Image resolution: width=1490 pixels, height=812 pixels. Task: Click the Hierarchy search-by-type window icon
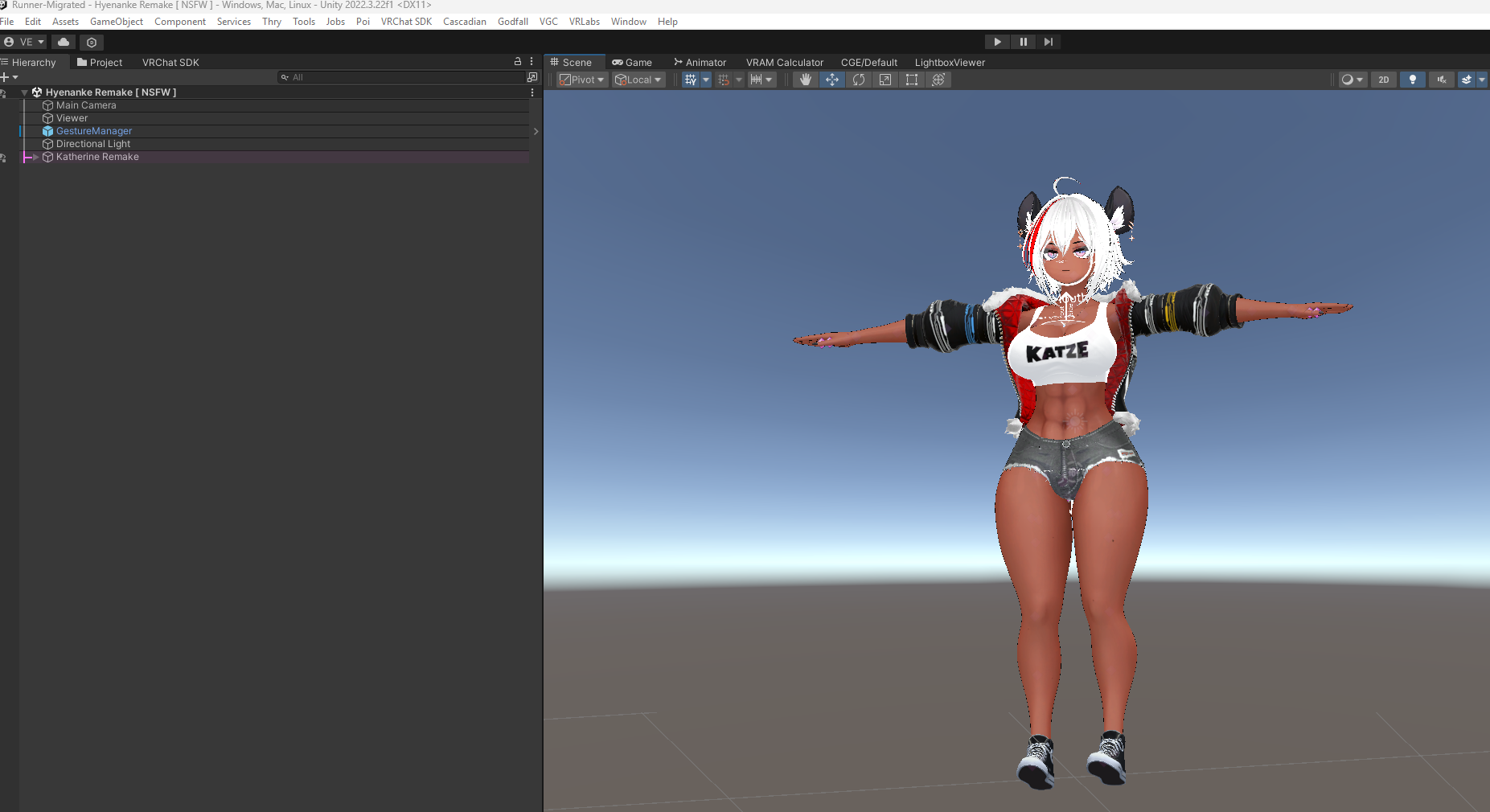click(532, 77)
